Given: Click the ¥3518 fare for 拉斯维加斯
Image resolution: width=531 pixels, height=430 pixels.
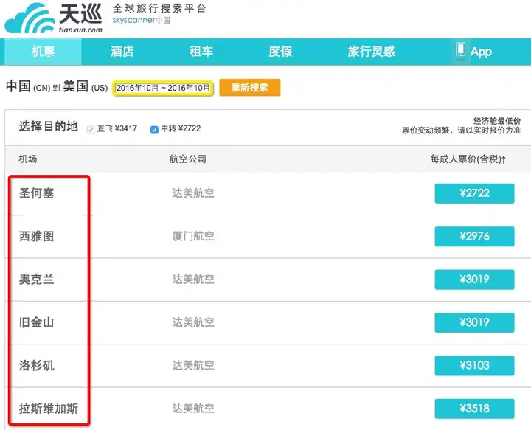Looking at the screenshot, I should point(474,409).
